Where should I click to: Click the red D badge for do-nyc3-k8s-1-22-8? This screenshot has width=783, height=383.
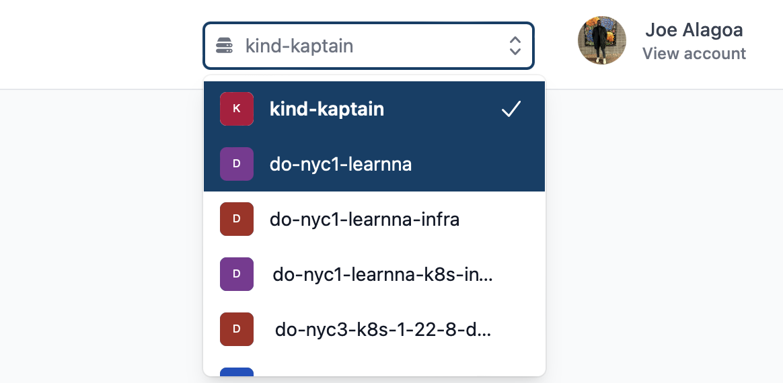point(237,329)
